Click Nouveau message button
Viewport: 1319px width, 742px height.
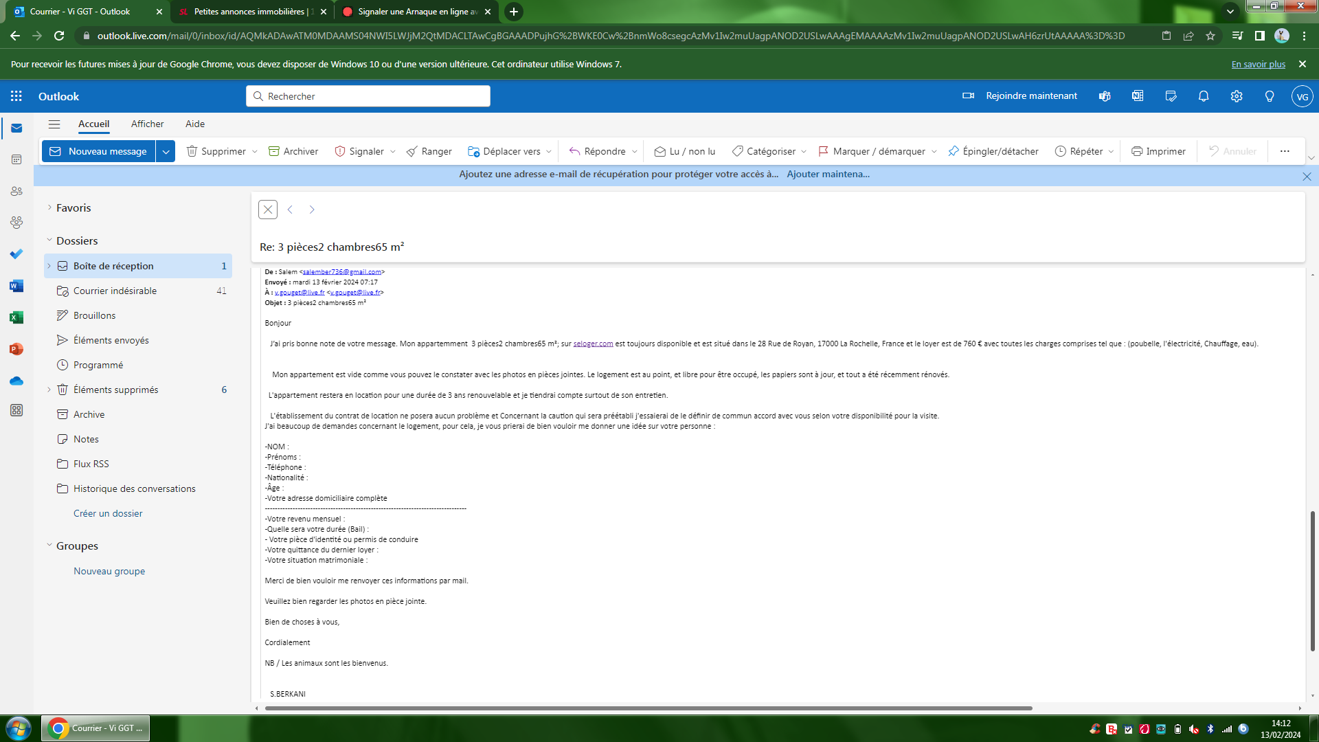point(99,151)
